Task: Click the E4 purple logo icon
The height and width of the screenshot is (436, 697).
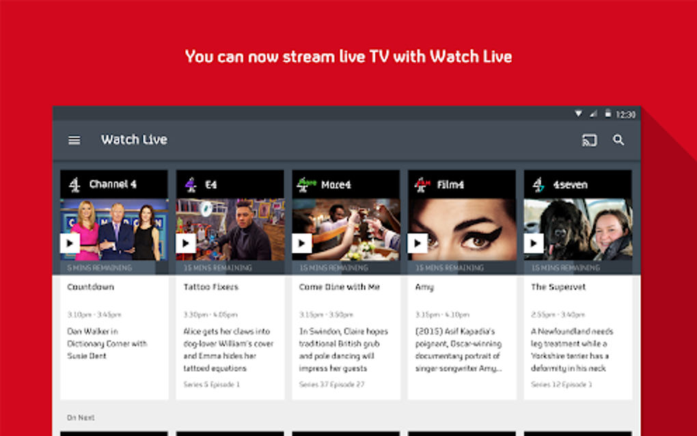Action: click(191, 185)
